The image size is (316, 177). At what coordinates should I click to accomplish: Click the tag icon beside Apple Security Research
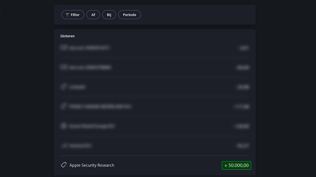64,165
